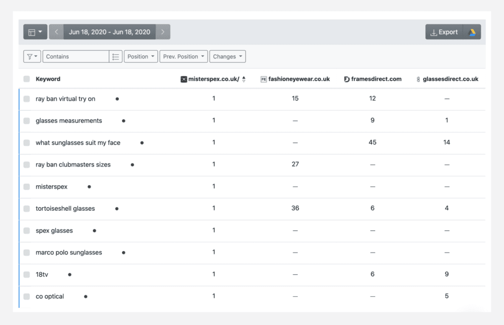This screenshot has width=504, height=325.
Task: Click fashioneyewear position 27 cell
Action: pos(295,164)
